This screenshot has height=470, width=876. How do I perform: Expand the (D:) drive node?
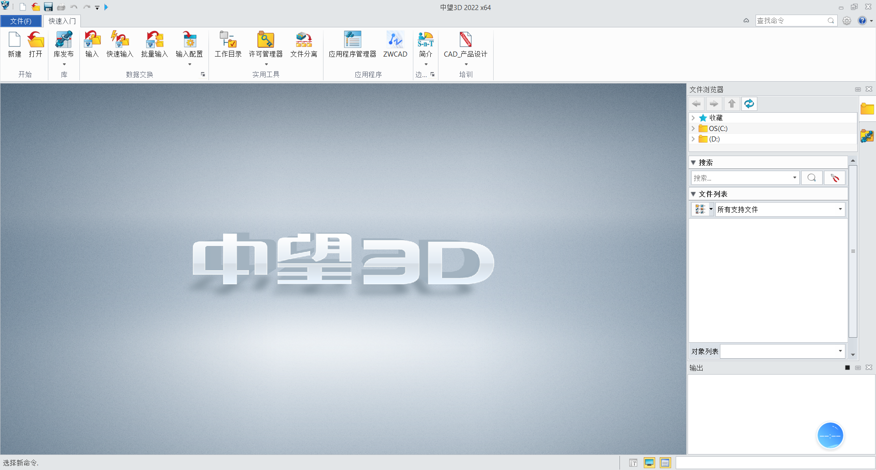click(x=693, y=139)
